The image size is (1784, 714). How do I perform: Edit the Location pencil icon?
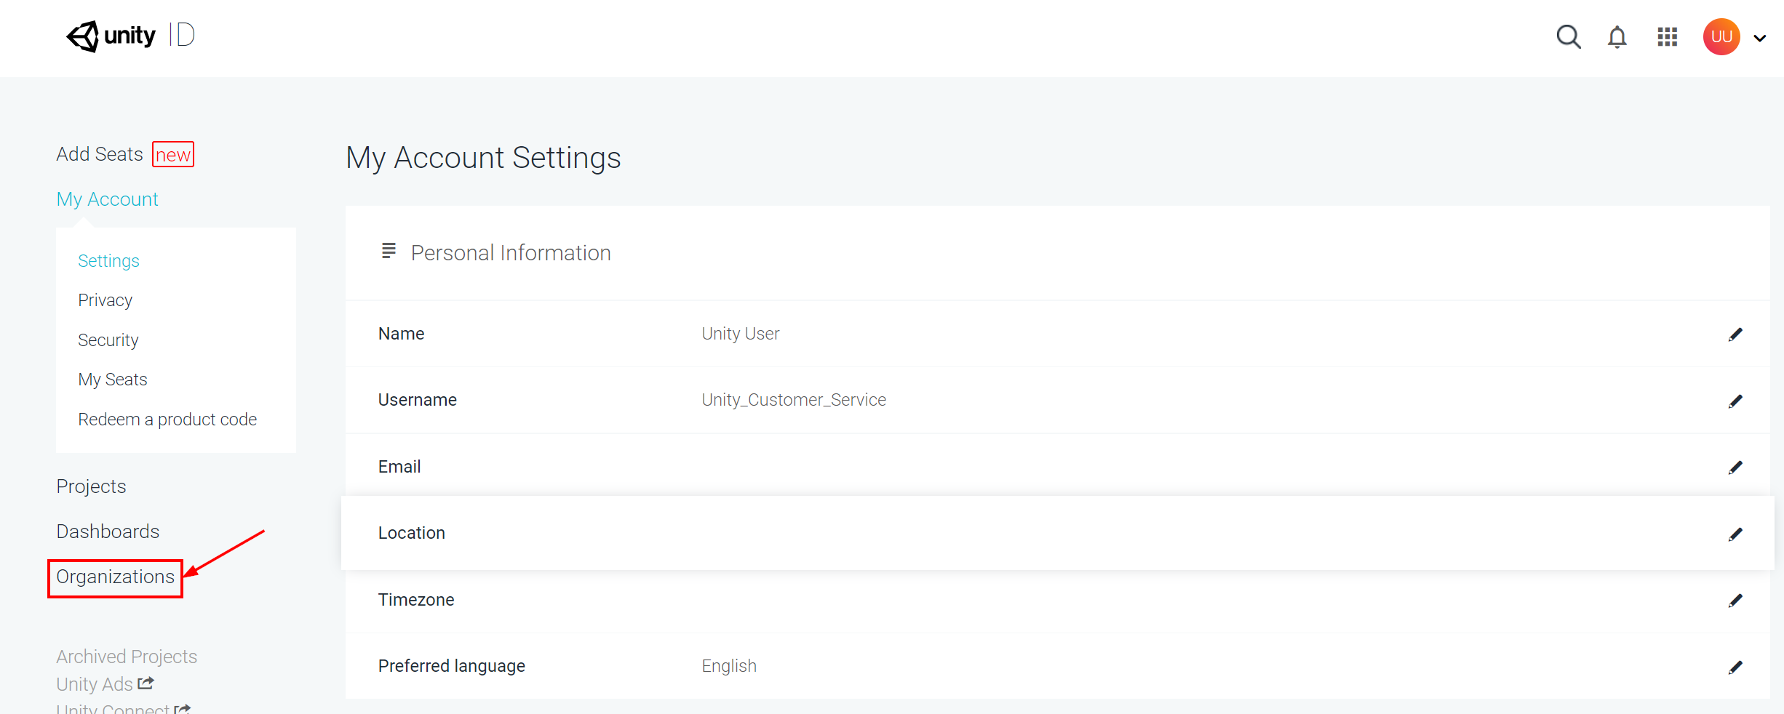(x=1735, y=534)
